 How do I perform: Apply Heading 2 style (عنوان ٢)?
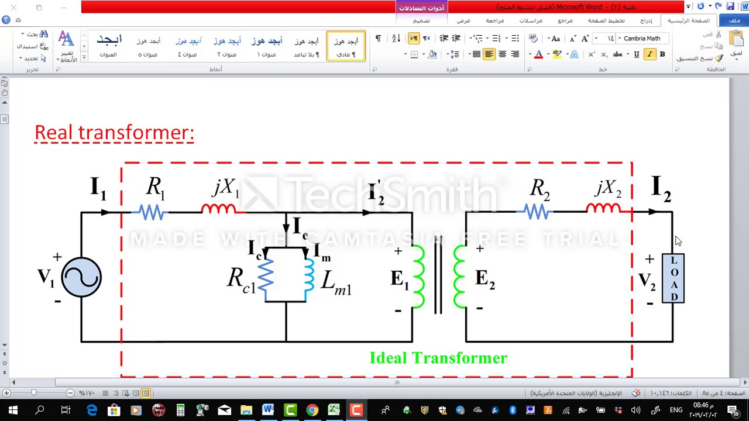227,46
